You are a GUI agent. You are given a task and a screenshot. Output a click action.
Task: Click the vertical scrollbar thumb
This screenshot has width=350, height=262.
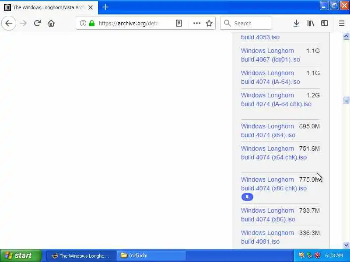(x=346, y=100)
